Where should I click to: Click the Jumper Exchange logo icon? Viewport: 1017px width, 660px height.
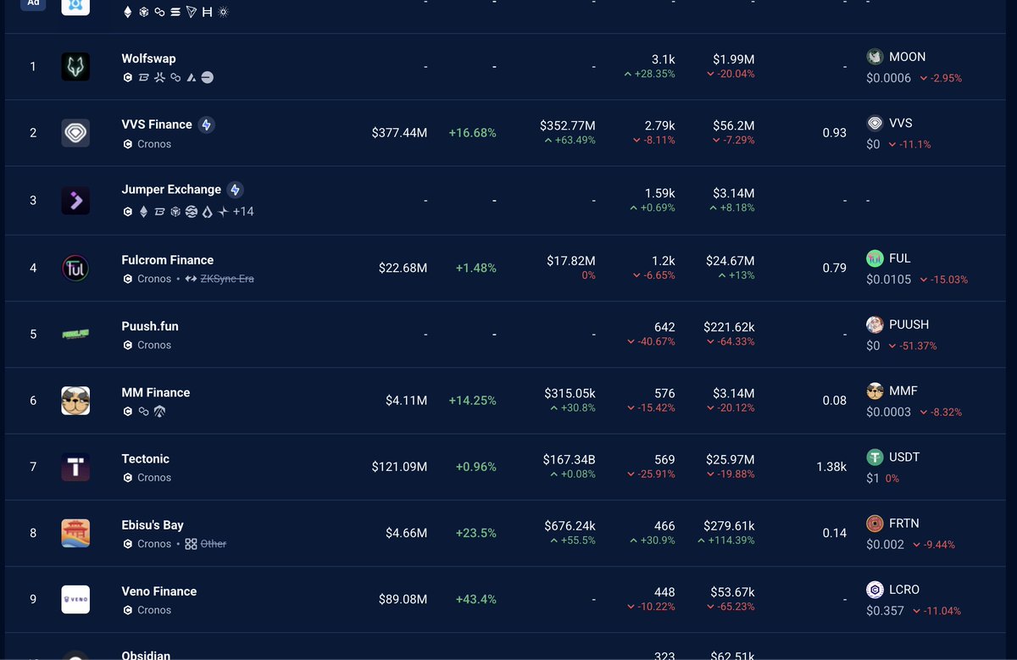tap(75, 201)
